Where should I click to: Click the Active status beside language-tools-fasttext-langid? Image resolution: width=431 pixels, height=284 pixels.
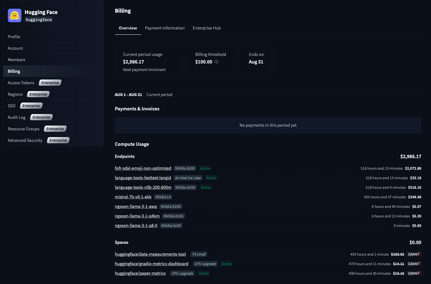click(211, 178)
